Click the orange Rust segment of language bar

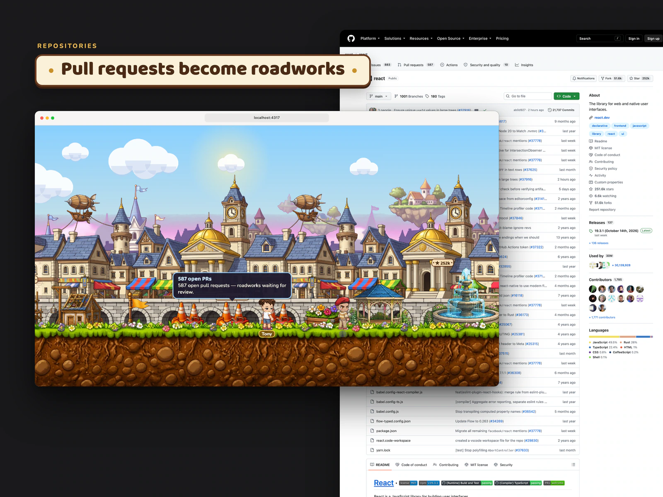[628, 337]
